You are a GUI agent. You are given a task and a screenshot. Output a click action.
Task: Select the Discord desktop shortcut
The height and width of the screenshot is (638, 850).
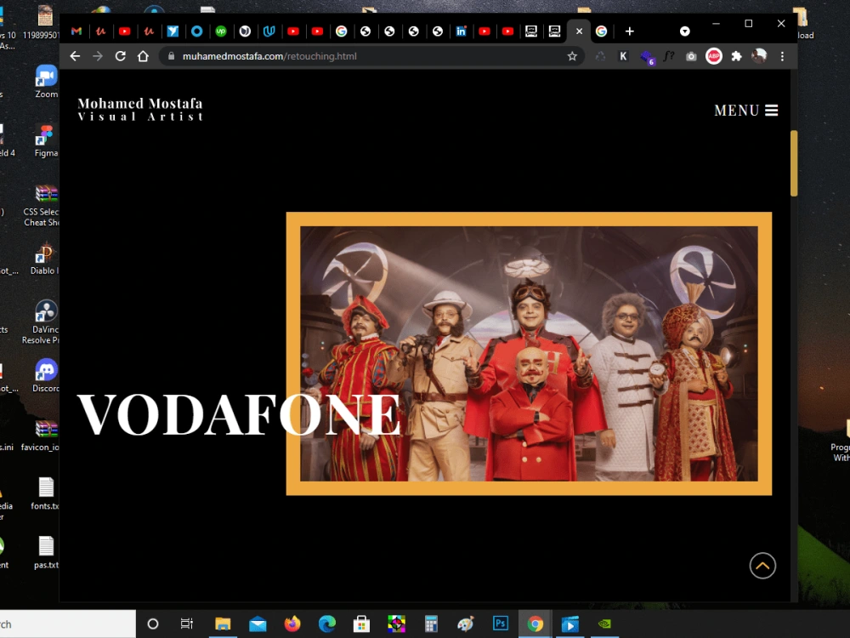click(46, 375)
